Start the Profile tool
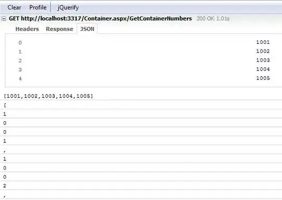 point(38,7)
